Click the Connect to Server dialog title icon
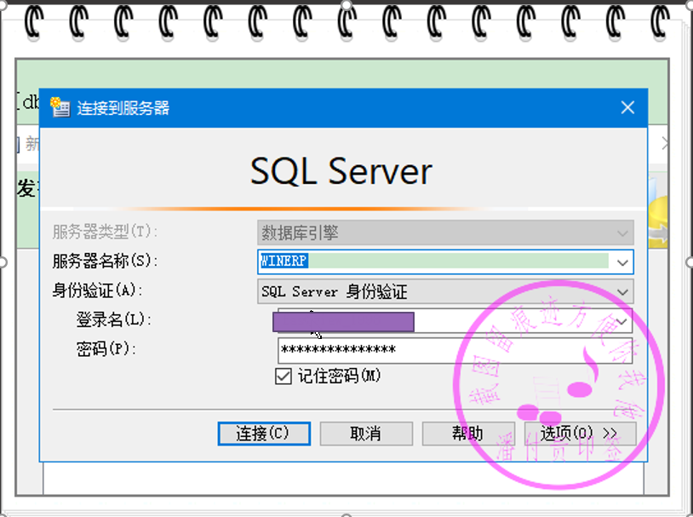The width and height of the screenshot is (693, 517). click(60, 107)
